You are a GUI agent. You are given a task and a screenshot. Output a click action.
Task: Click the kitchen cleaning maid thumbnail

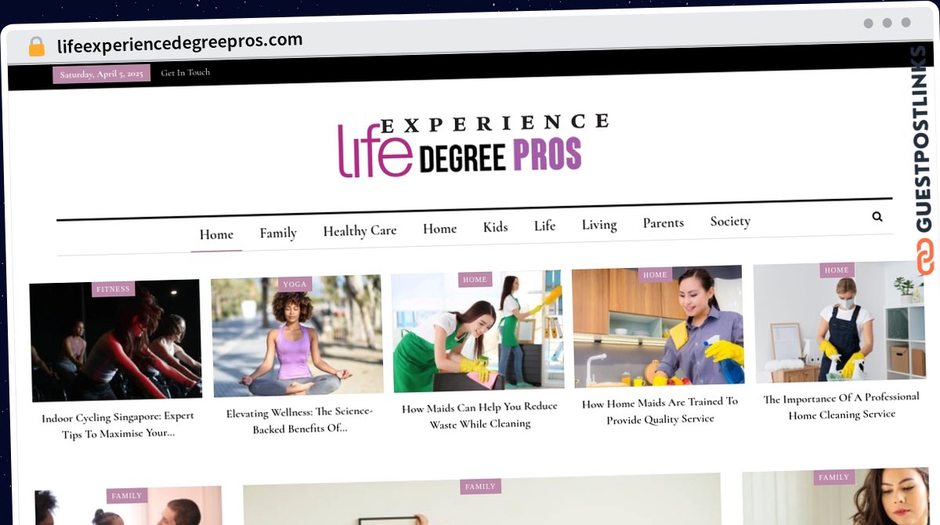(x=657, y=326)
